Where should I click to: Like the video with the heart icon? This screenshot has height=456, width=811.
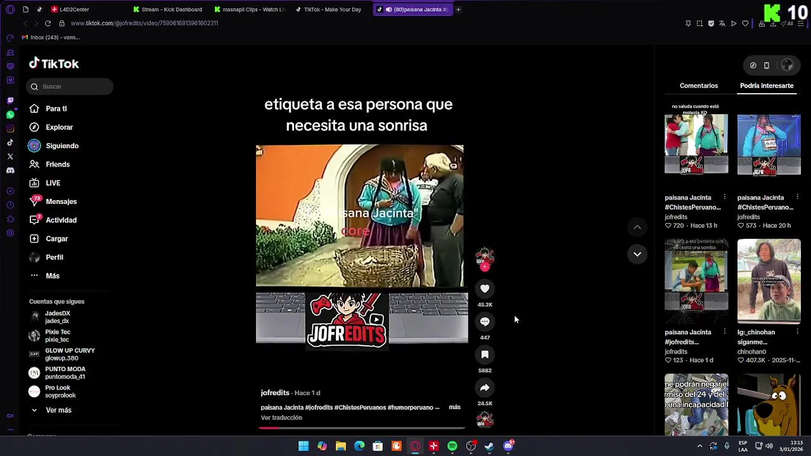(x=485, y=289)
